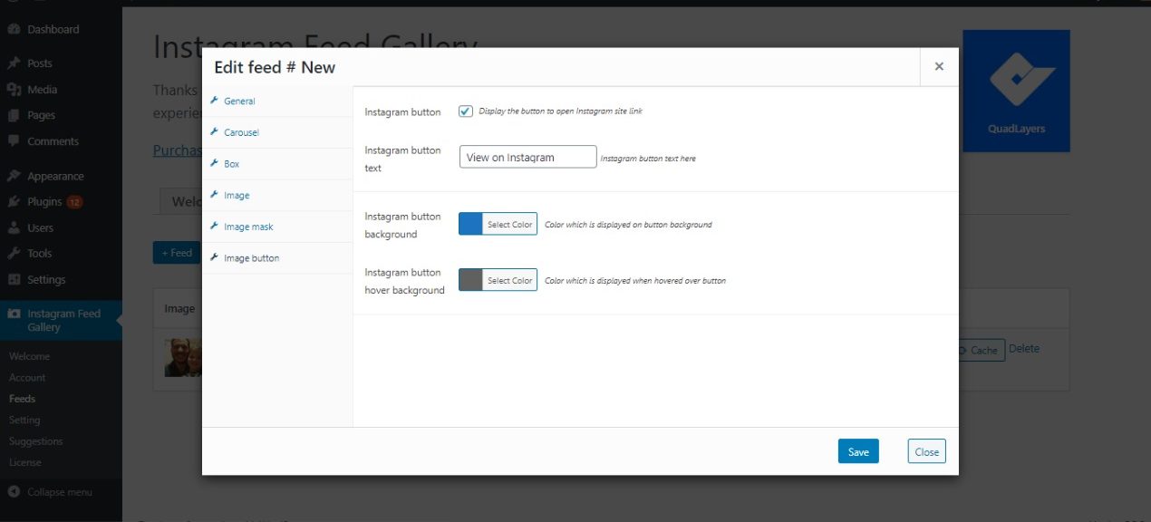
Task: Click the blue button background color swatch
Action: [470, 224]
